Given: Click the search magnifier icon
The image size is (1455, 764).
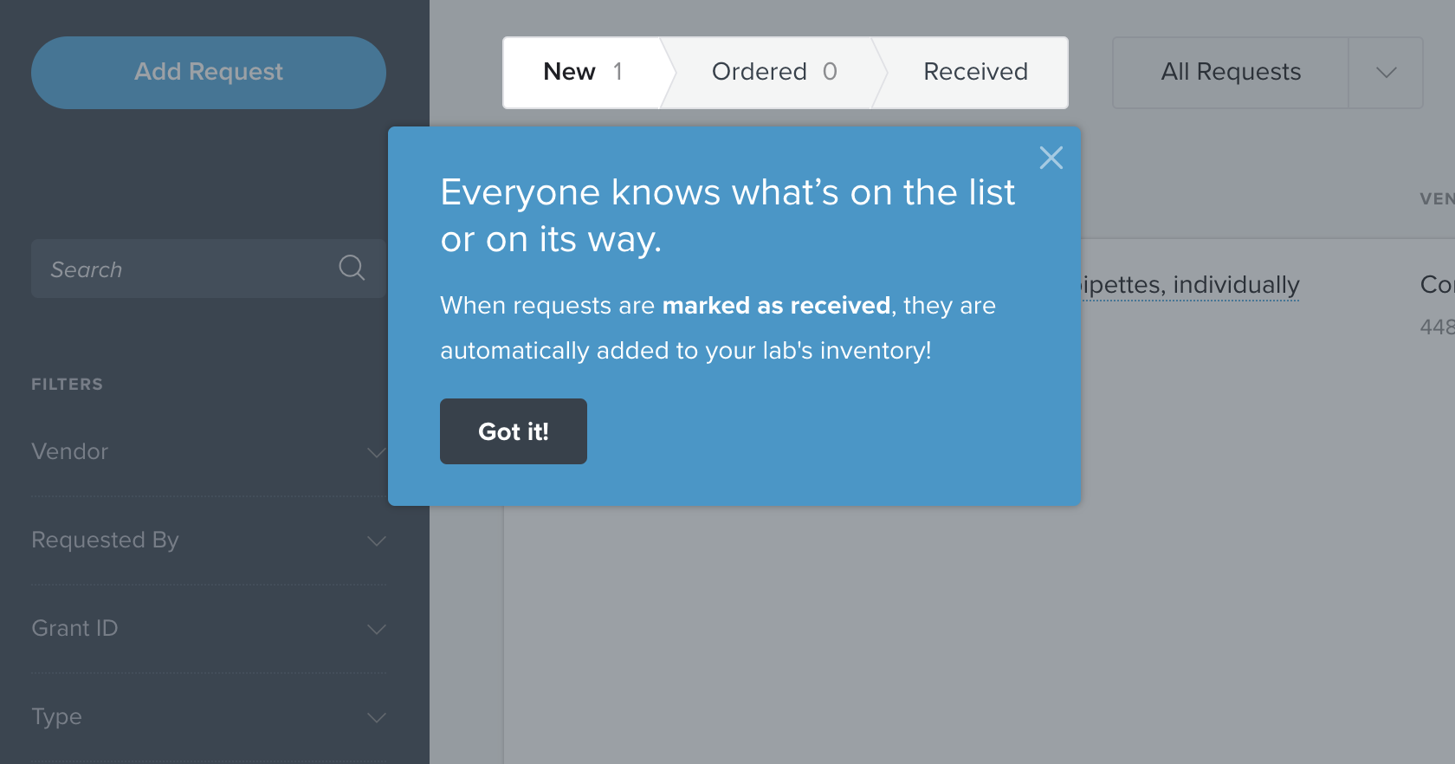Looking at the screenshot, I should pos(352,268).
